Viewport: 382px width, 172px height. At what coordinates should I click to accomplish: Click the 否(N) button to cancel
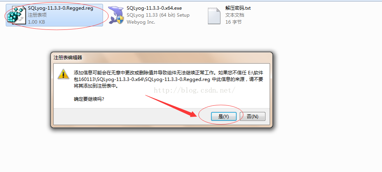pos(252,116)
